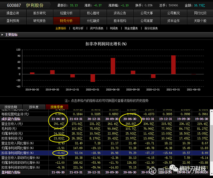Click the table vertical scrollbar thumb

coord(211,143)
